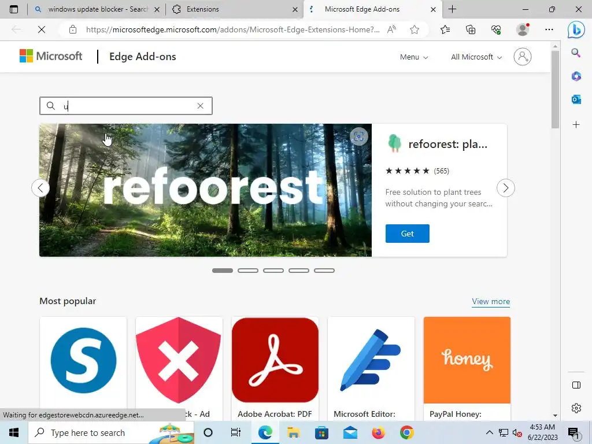Close the Extensions tab

(x=295, y=9)
